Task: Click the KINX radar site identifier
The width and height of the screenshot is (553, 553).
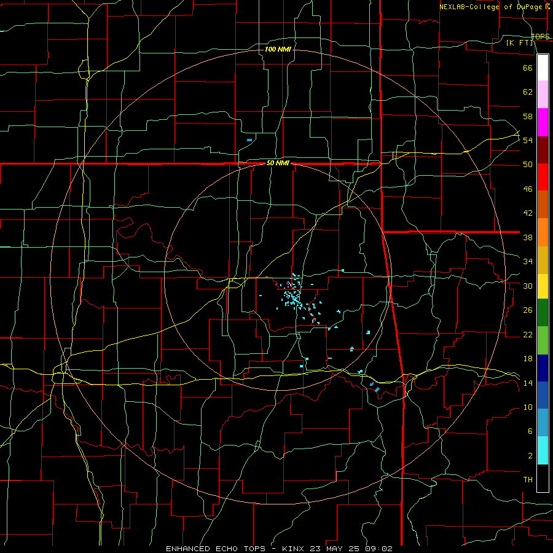Action: (294, 549)
